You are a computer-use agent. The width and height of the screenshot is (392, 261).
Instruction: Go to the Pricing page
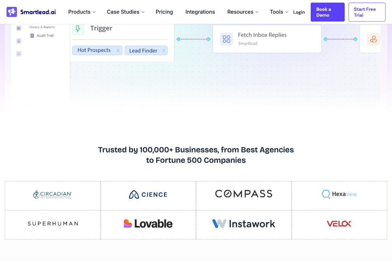164,12
